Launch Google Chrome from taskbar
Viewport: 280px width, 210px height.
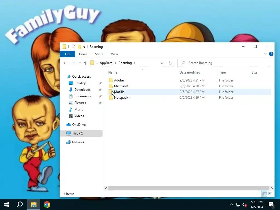[x=47, y=205]
